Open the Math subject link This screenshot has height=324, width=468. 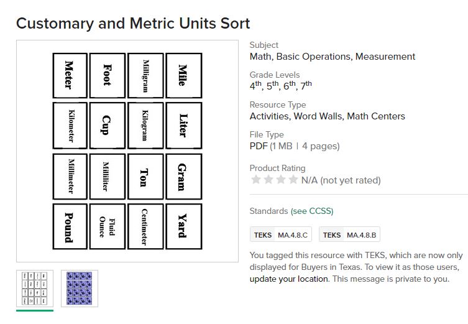260,57
